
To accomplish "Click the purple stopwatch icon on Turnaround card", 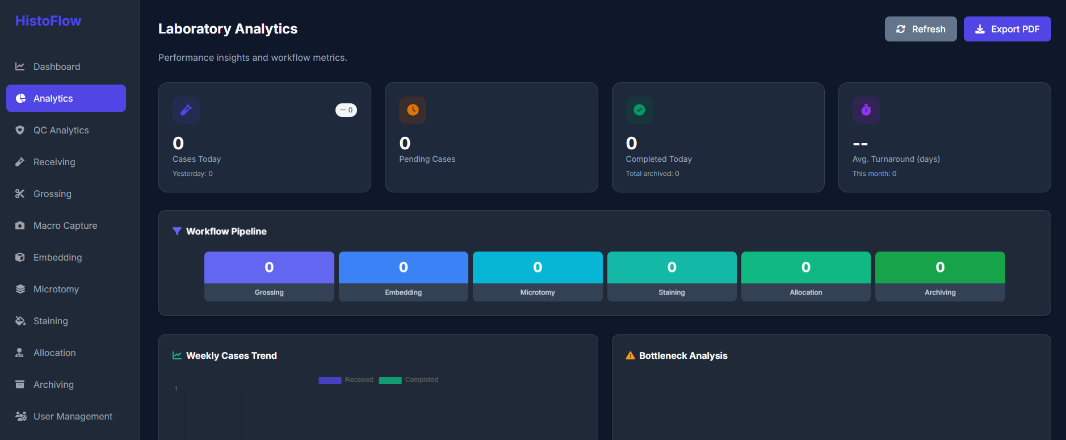I will (x=866, y=110).
